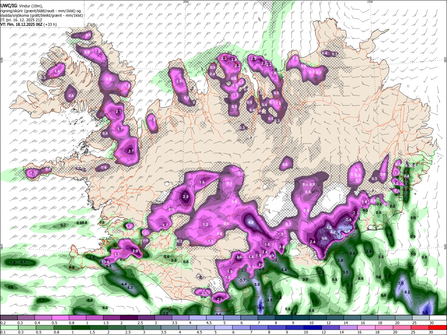Image resolution: width=447 pixels, height=335 pixels.
Task: Select the "slydda/snjókoma (grátt/bleikt/grænt - mm/1klst)" line
Action: coord(42,15)
